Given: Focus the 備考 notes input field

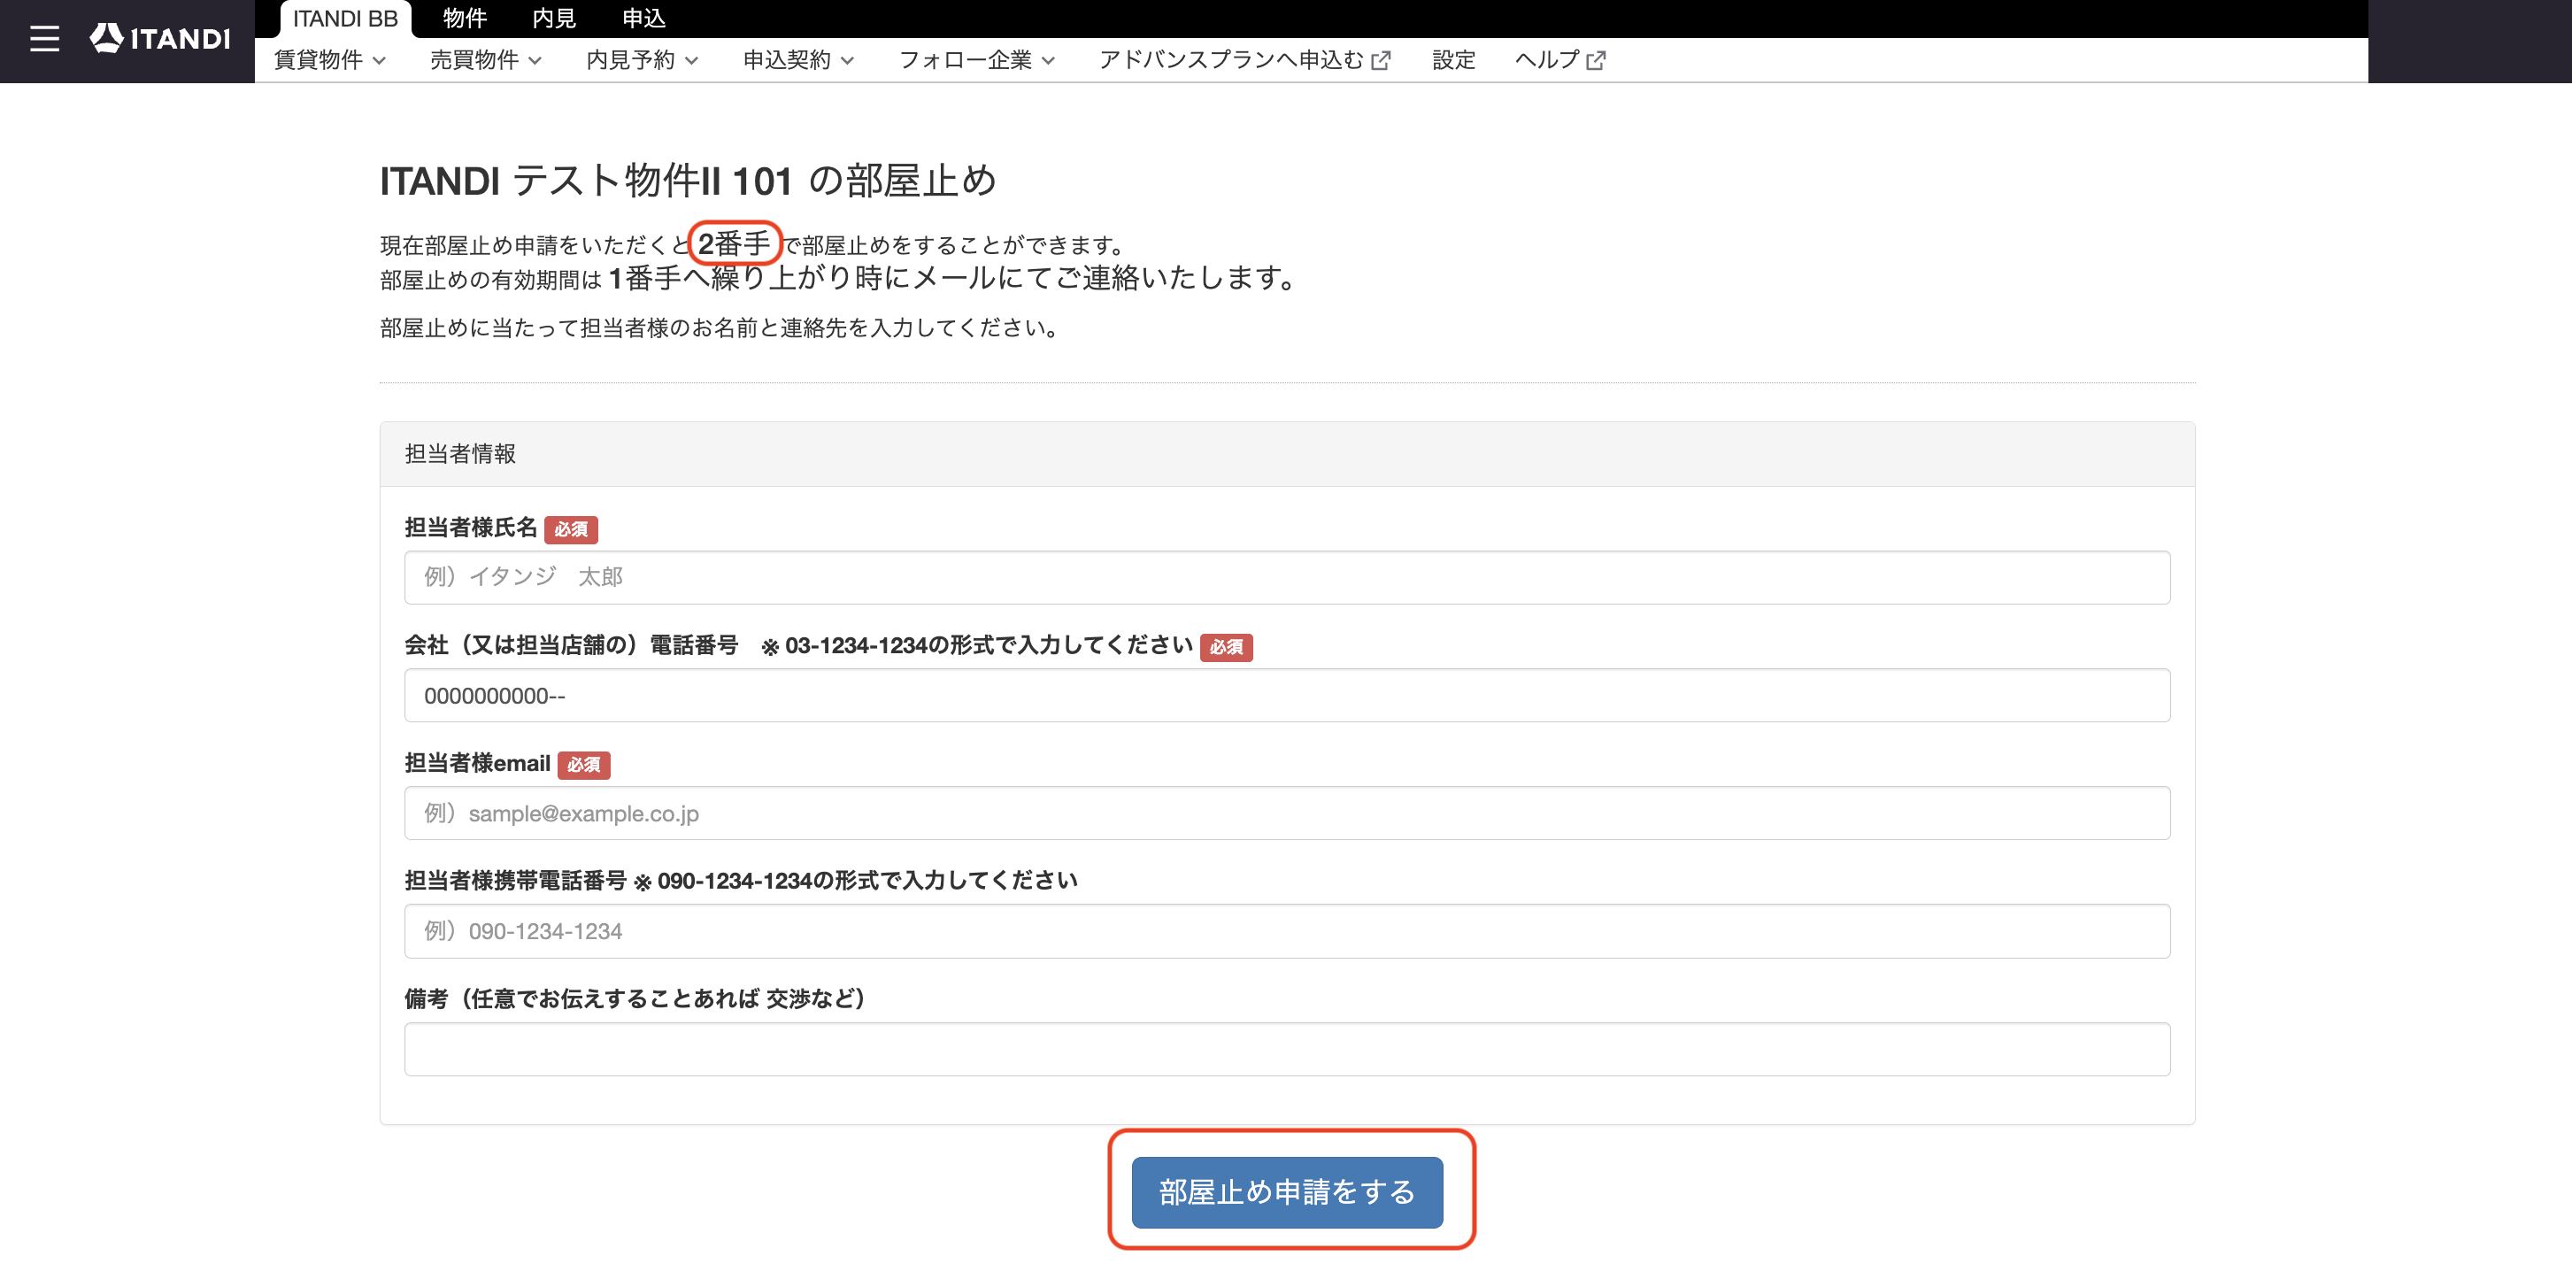Looking at the screenshot, I should 1286,1048.
